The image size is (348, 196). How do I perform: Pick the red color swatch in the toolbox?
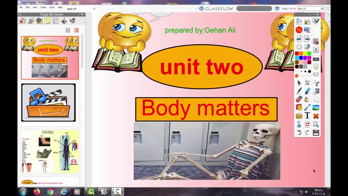coord(297,54)
